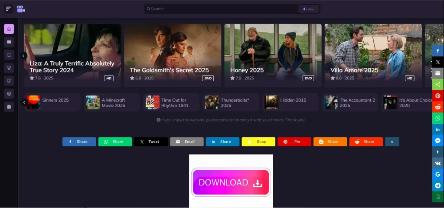The image size is (444, 208).
Task: Open Liza: A Truly Terrific featured card
Action: tap(72, 55)
